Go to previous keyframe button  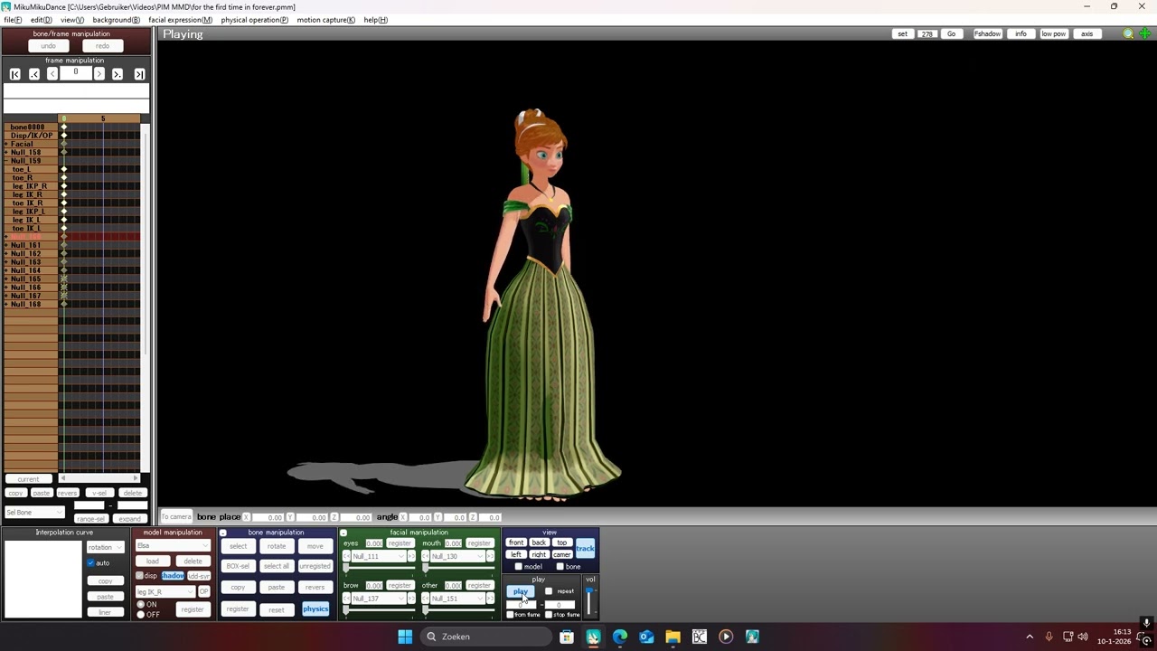point(34,74)
